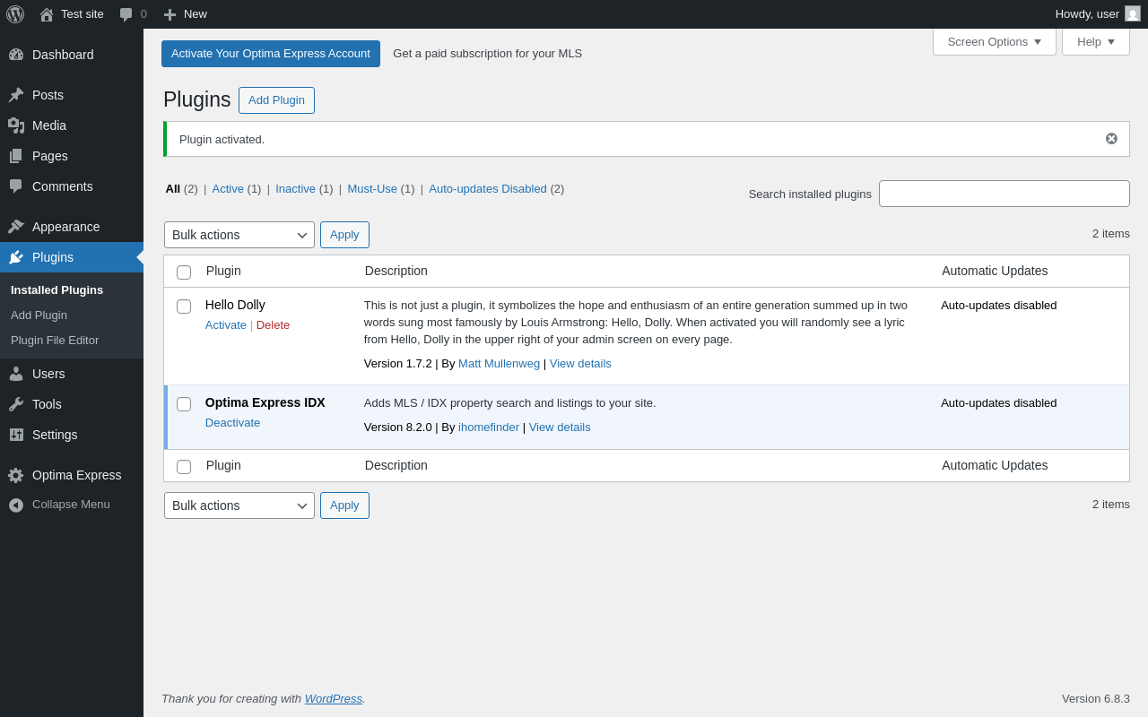Expand the Screen Options panel
The height and width of the screenshot is (717, 1148).
click(995, 41)
